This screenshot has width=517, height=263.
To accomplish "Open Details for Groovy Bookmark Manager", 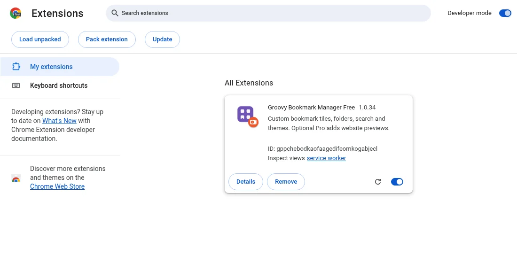I will (x=246, y=182).
